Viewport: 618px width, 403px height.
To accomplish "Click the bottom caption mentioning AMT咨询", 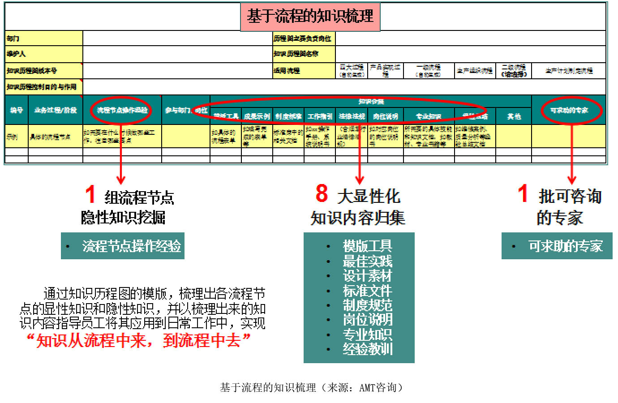I will tap(312, 387).
